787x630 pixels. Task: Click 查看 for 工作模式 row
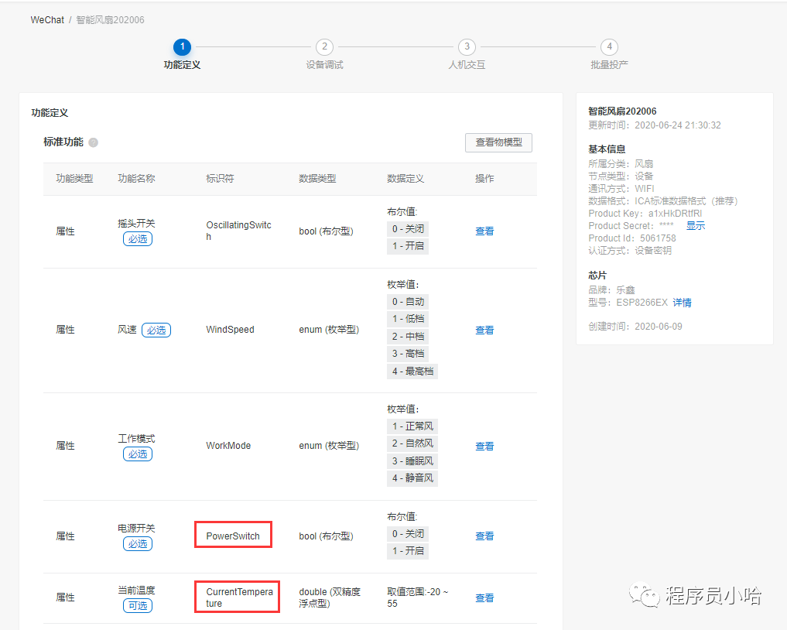[484, 447]
